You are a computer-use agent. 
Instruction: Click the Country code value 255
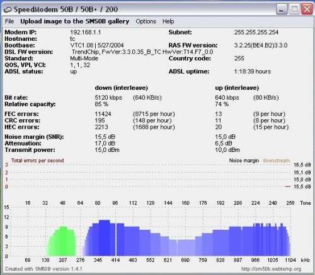coord(239,58)
